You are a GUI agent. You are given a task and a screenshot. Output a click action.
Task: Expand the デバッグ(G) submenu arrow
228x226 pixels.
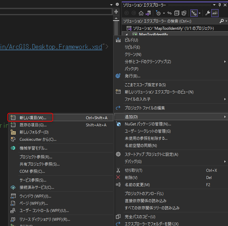[x=225, y=161]
